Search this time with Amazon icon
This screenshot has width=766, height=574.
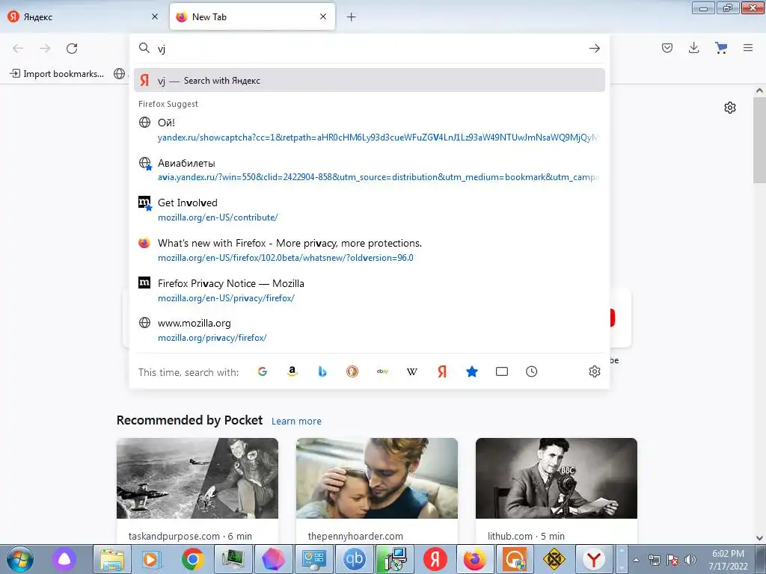point(292,372)
